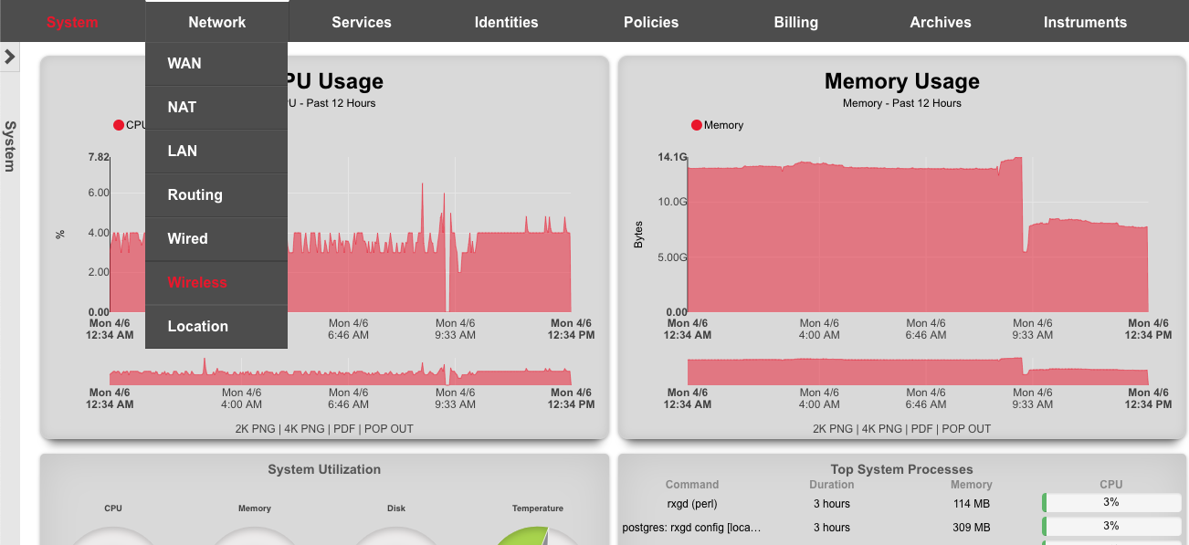
Task: Switch to the Billing section
Action: tap(795, 22)
